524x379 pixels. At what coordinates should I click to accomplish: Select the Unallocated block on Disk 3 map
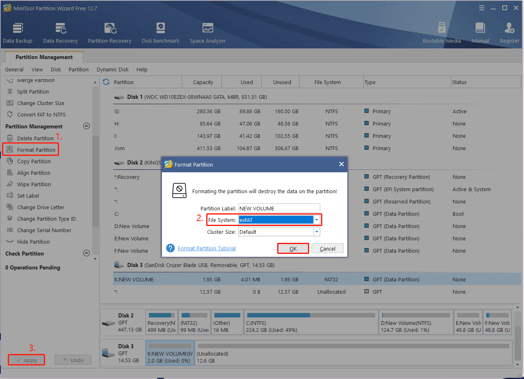click(x=353, y=353)
